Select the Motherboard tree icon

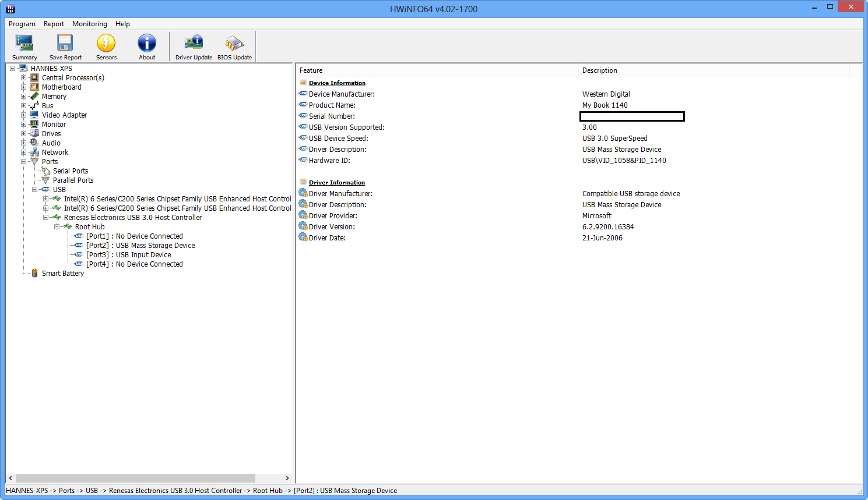(34, 87)
